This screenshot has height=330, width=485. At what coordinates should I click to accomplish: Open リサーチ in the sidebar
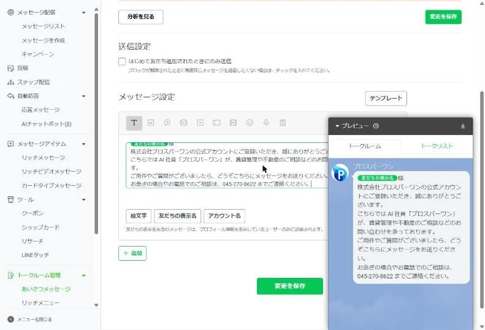[x=32, y=241]
